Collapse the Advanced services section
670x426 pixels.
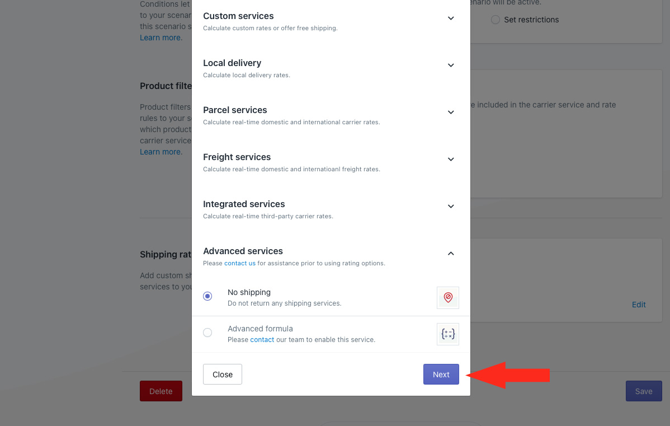(451, 253)
